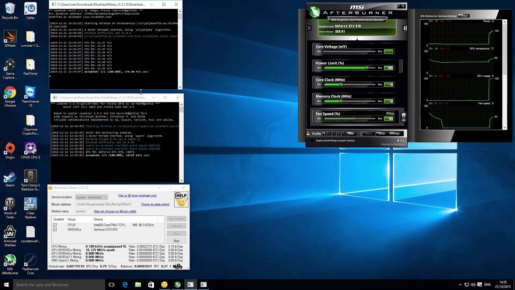
Task: Select Afterburner profile slot 1
Action: click(x=324, y=134)
